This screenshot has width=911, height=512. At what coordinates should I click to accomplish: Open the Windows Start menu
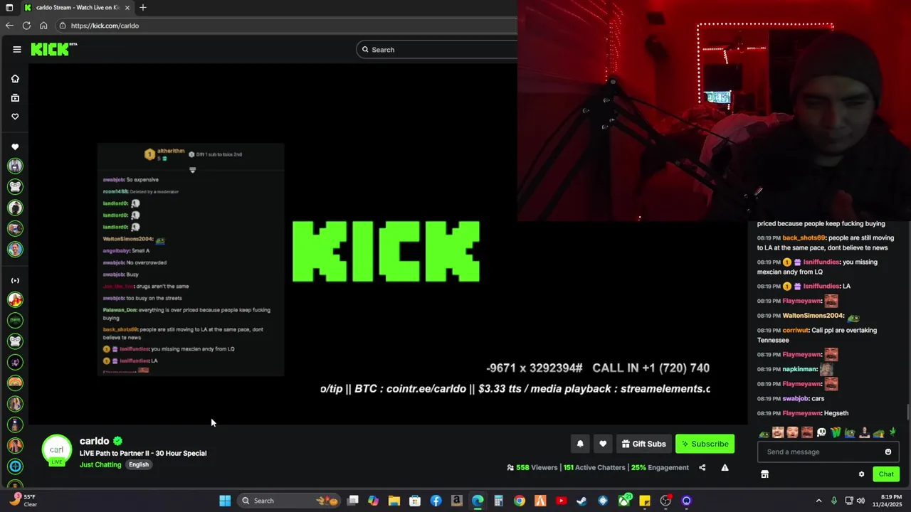click(225, 501)
